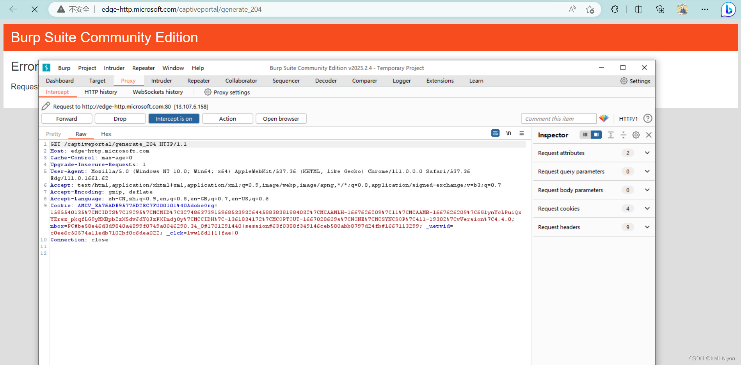Select the Hex view tab
This screenshot has height=365, width=741.
coord(106,134)
